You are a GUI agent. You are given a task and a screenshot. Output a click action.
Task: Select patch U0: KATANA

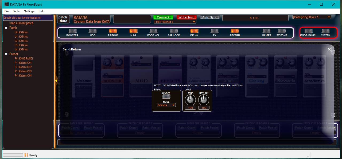click(x=21, y=32)
